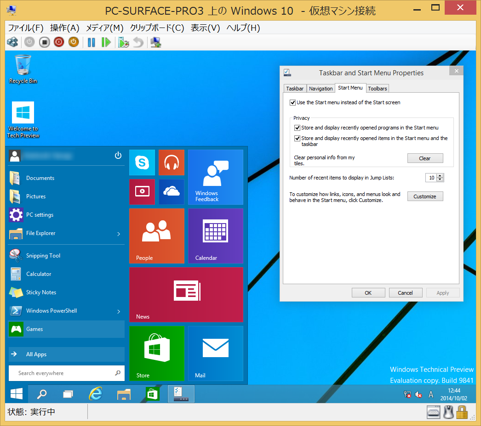
Task: Pause the virtual machine
Action: click(x=92, y=42)
